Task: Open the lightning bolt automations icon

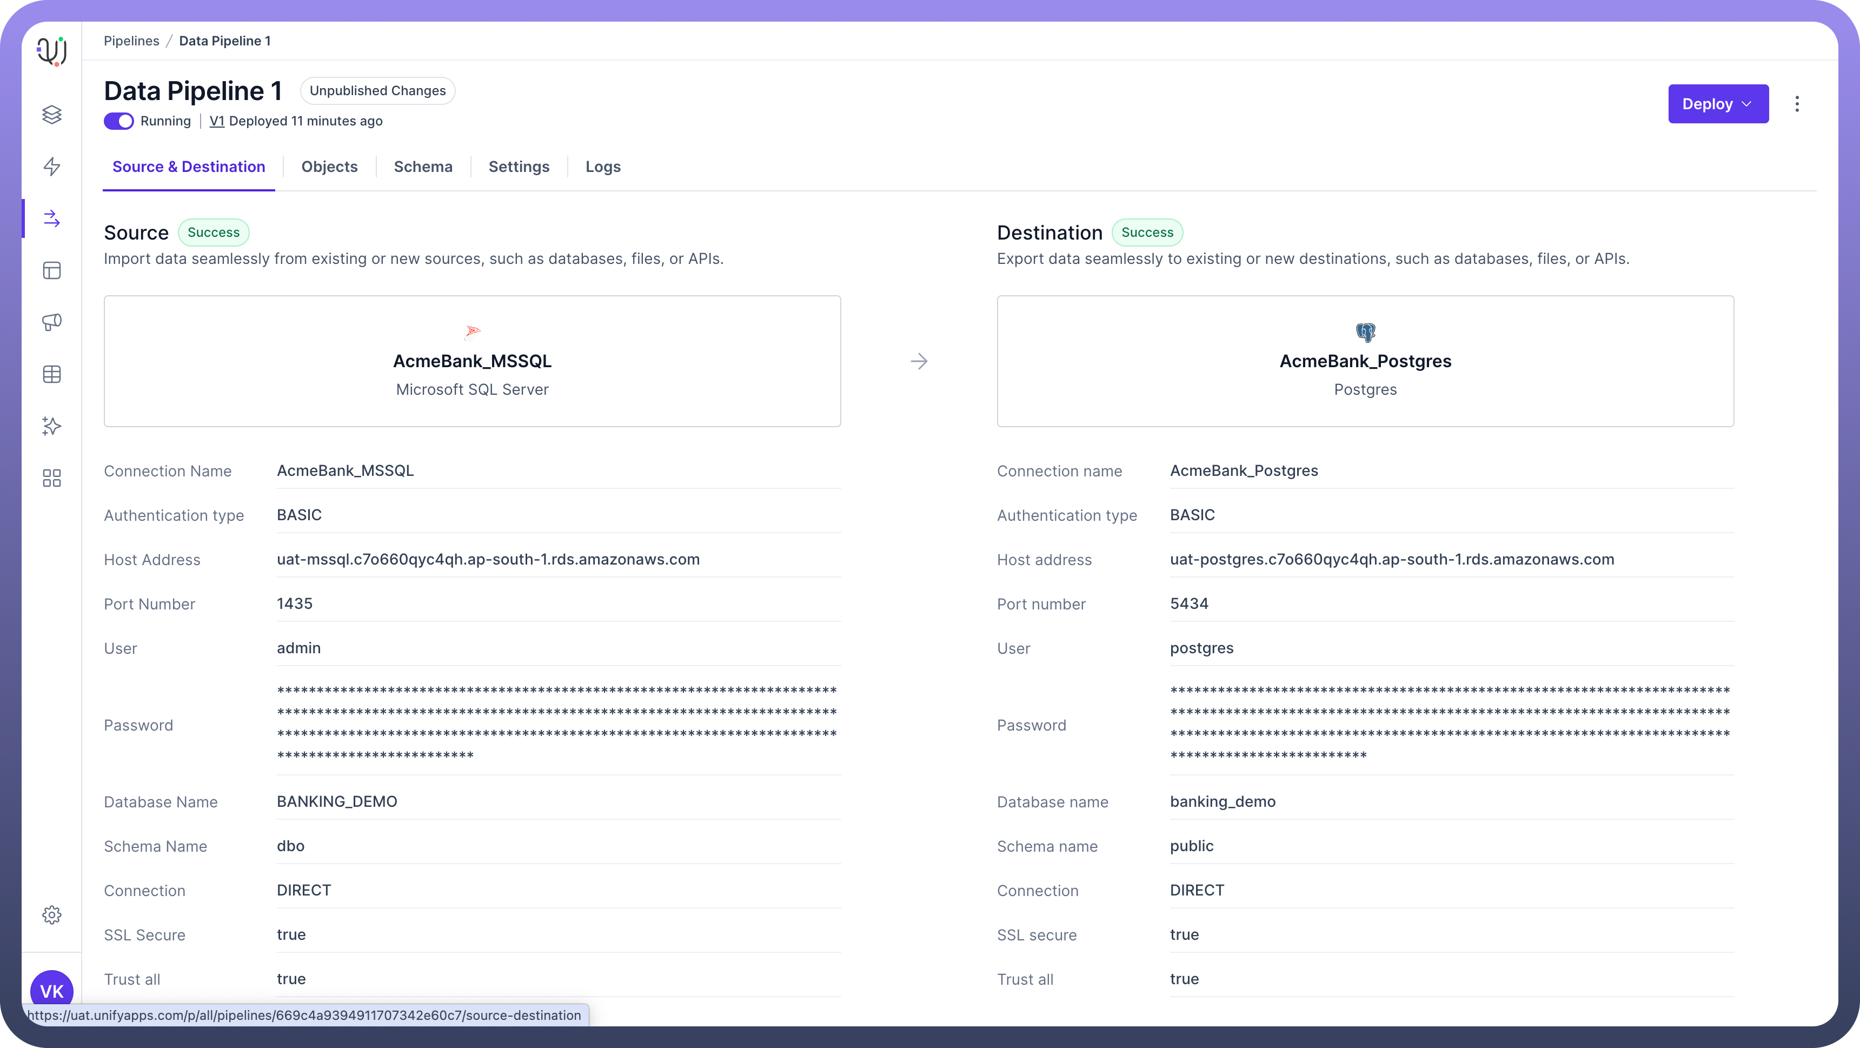Action: tap(52, 166)
